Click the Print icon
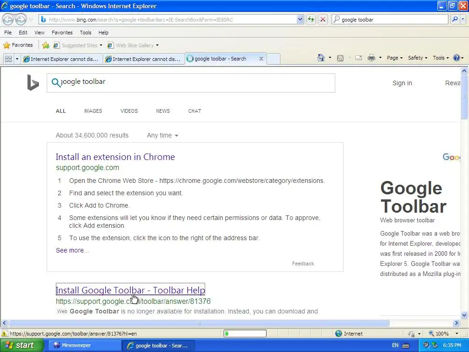This screenshot has width=469, height=352. point(371,58)
